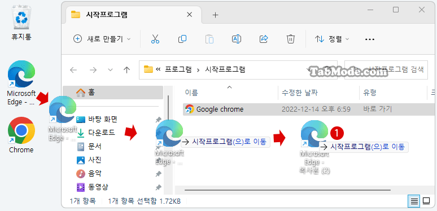Click the Copy icon in toolbar

coord(182,39)
